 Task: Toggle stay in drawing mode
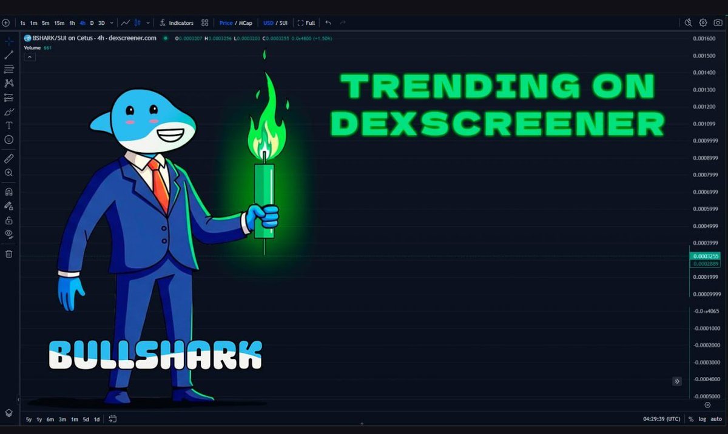point(9,206)
